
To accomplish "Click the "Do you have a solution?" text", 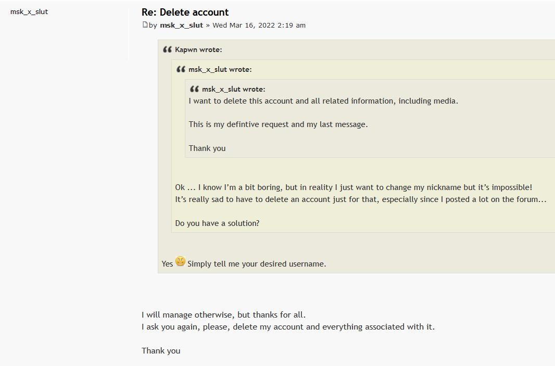I will [x=217, y=223].
